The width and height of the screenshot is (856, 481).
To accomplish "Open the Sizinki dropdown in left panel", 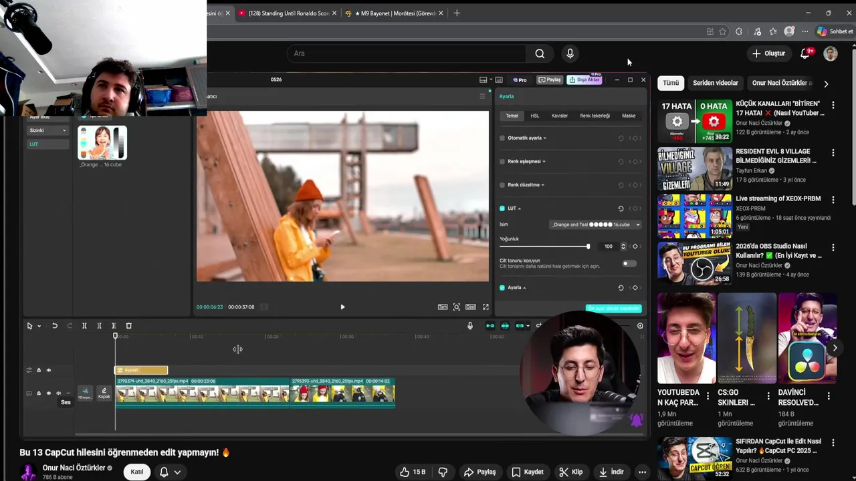I will [47, 130].
